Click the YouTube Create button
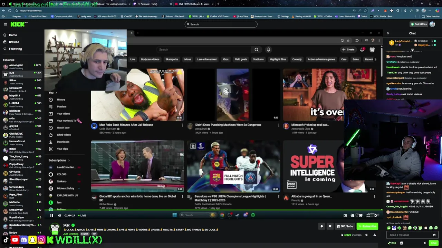 348,50
